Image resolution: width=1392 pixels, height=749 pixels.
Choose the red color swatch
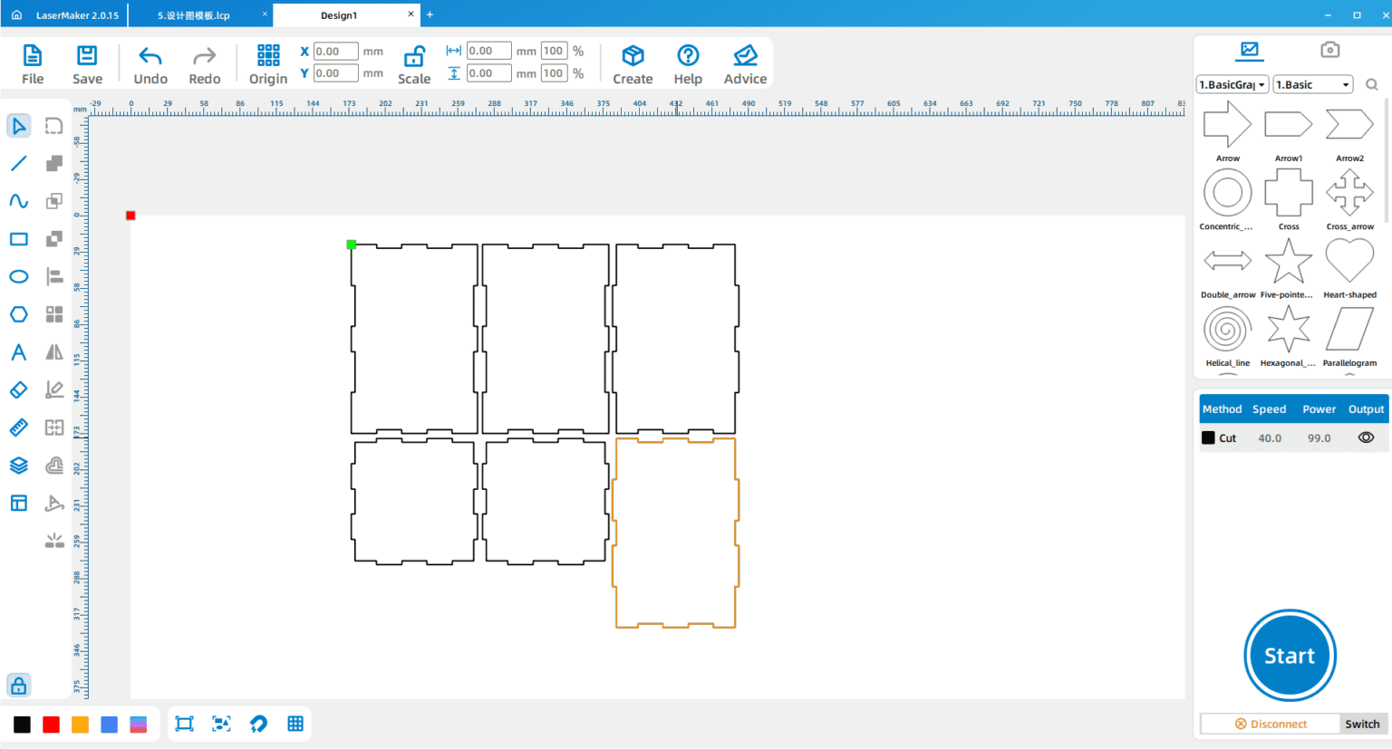pyautogui.click(x=52, y=725)
